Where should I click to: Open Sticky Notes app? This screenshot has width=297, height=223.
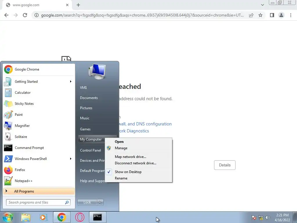click(x=39, y=104)
